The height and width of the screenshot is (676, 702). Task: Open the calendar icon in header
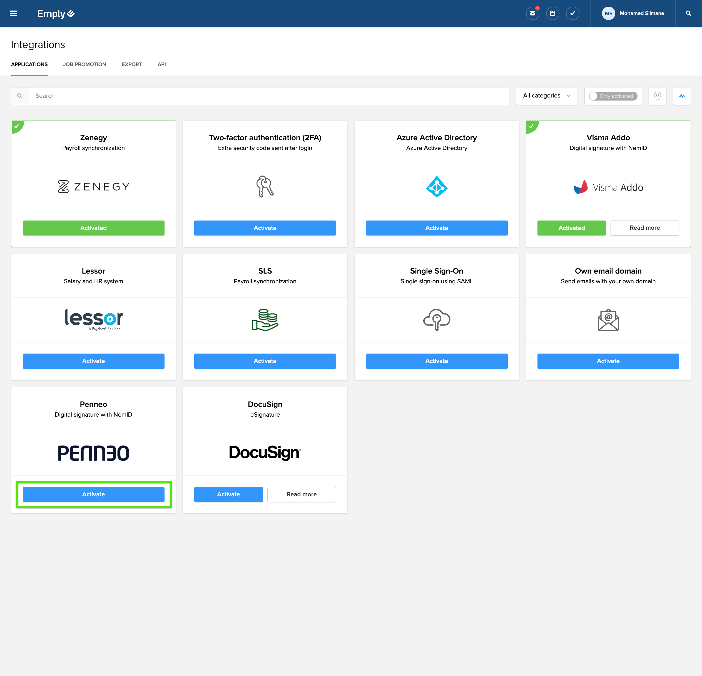pyautogui.click(x=552, y=13)
